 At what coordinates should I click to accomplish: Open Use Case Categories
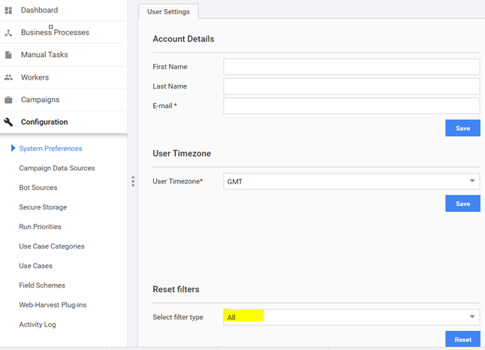click(x=52, y=246)
